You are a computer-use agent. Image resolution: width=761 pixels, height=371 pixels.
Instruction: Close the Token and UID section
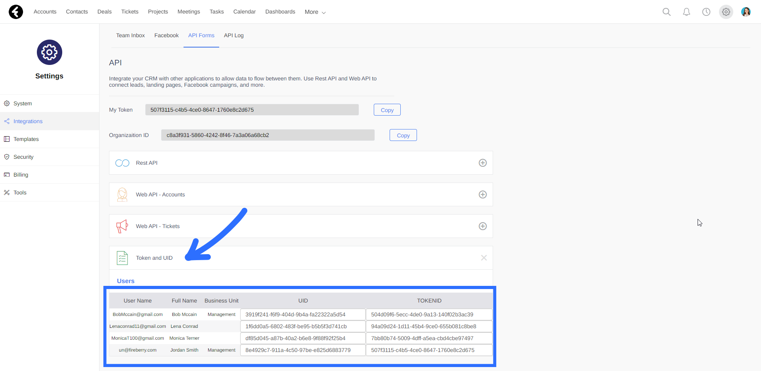point(484,258)
